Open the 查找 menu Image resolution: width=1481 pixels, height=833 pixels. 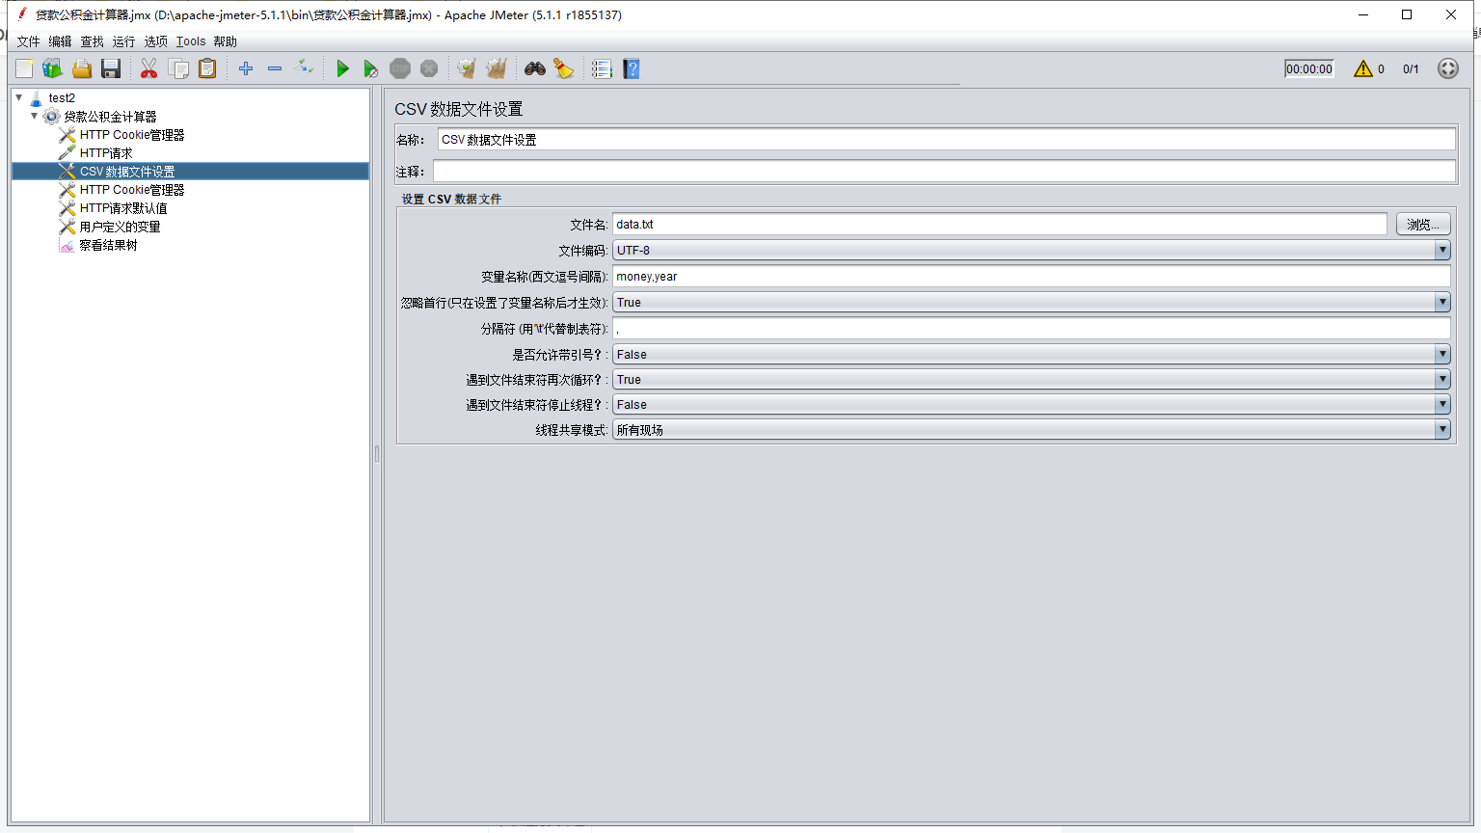tap(93, 41)
